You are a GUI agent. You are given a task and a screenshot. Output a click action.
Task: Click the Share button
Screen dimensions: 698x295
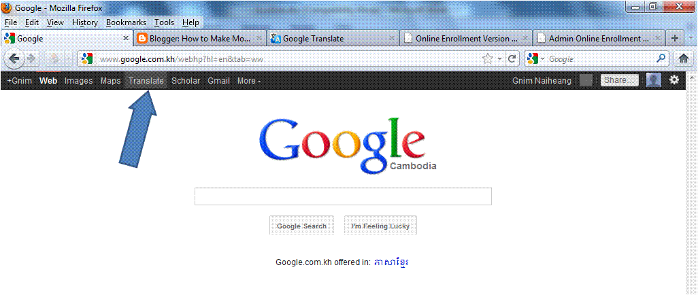(x=620, y=80)
